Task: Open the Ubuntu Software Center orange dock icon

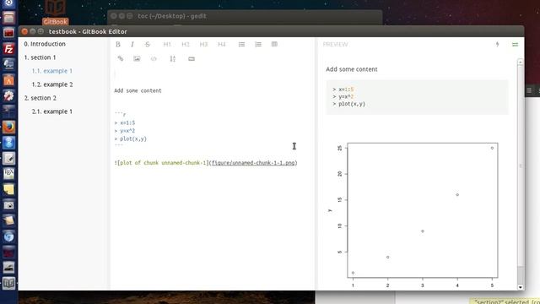Action: [x=8, y=80]
